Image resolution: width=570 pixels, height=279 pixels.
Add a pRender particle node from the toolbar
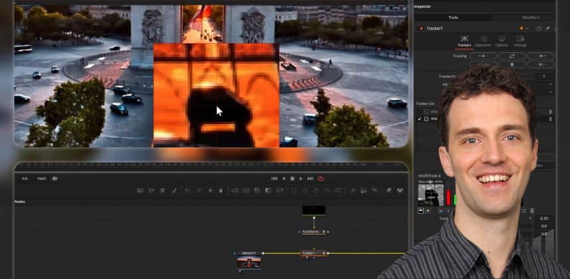[375, 190]
